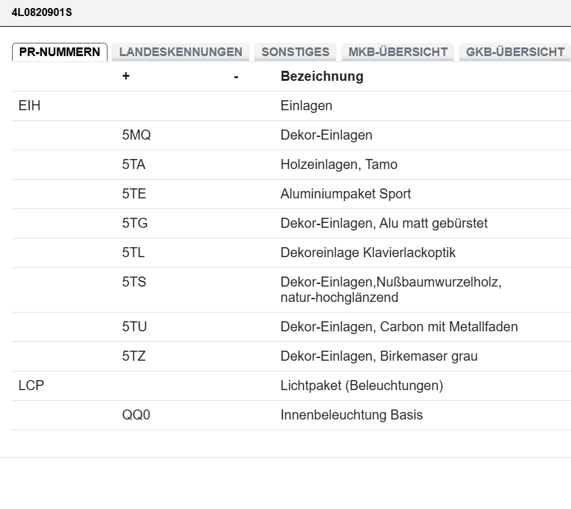This screenshot has width=571, height=509.
Task: Switch to the PR-NUMMERN tab
Action: pyautogui.click(x=59, y=52)
